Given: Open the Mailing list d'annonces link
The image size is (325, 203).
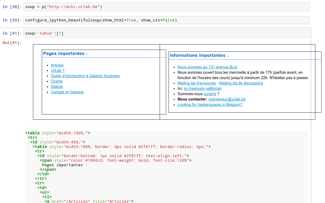Looking at the screenshot, I should 197,83.
